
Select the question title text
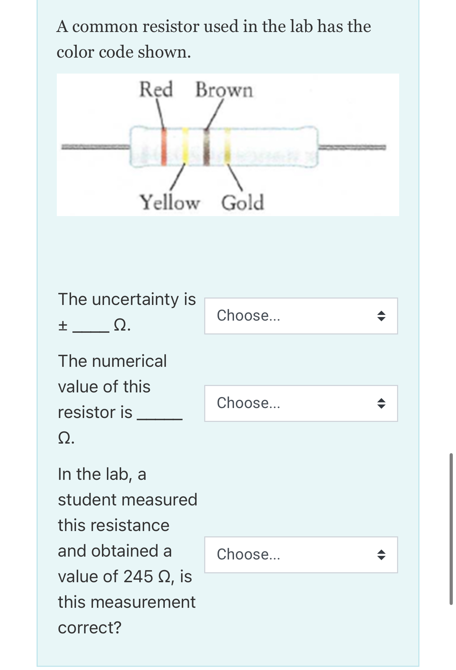pyautogui.click(x=213, y=38)
